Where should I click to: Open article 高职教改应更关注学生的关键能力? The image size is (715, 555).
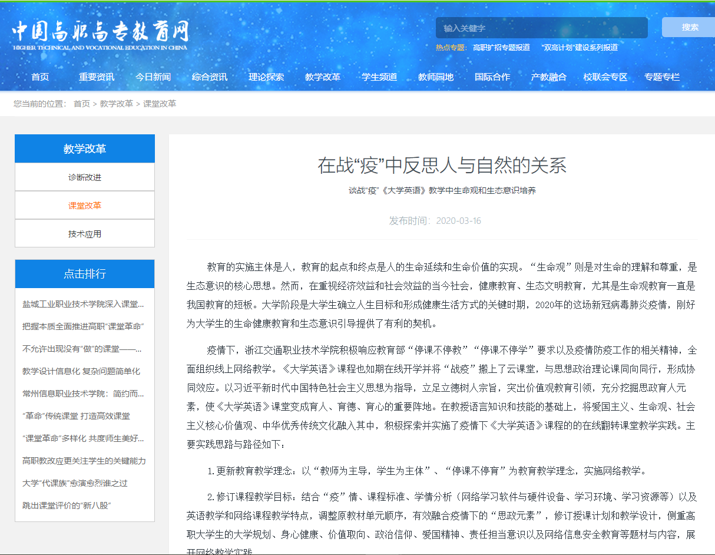(x=84, y=461)
